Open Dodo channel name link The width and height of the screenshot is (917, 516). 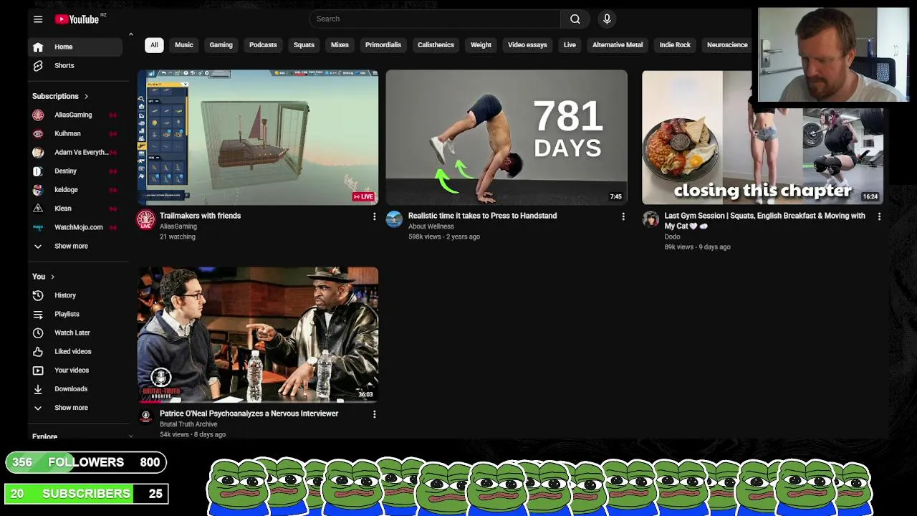click(672, 236)
